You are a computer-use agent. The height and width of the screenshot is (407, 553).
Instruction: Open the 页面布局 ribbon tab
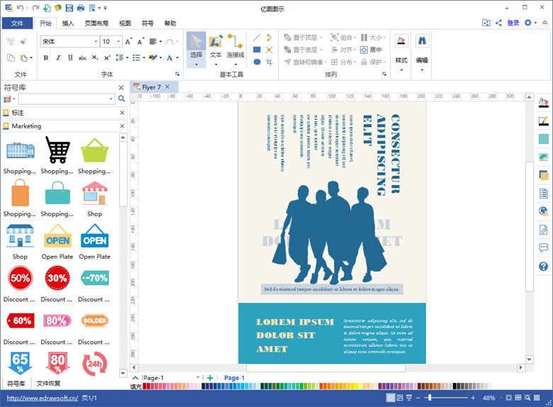96,23
